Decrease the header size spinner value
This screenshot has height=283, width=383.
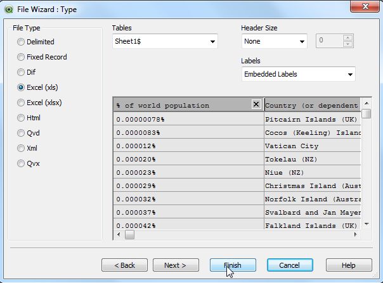tap(347, 44)
